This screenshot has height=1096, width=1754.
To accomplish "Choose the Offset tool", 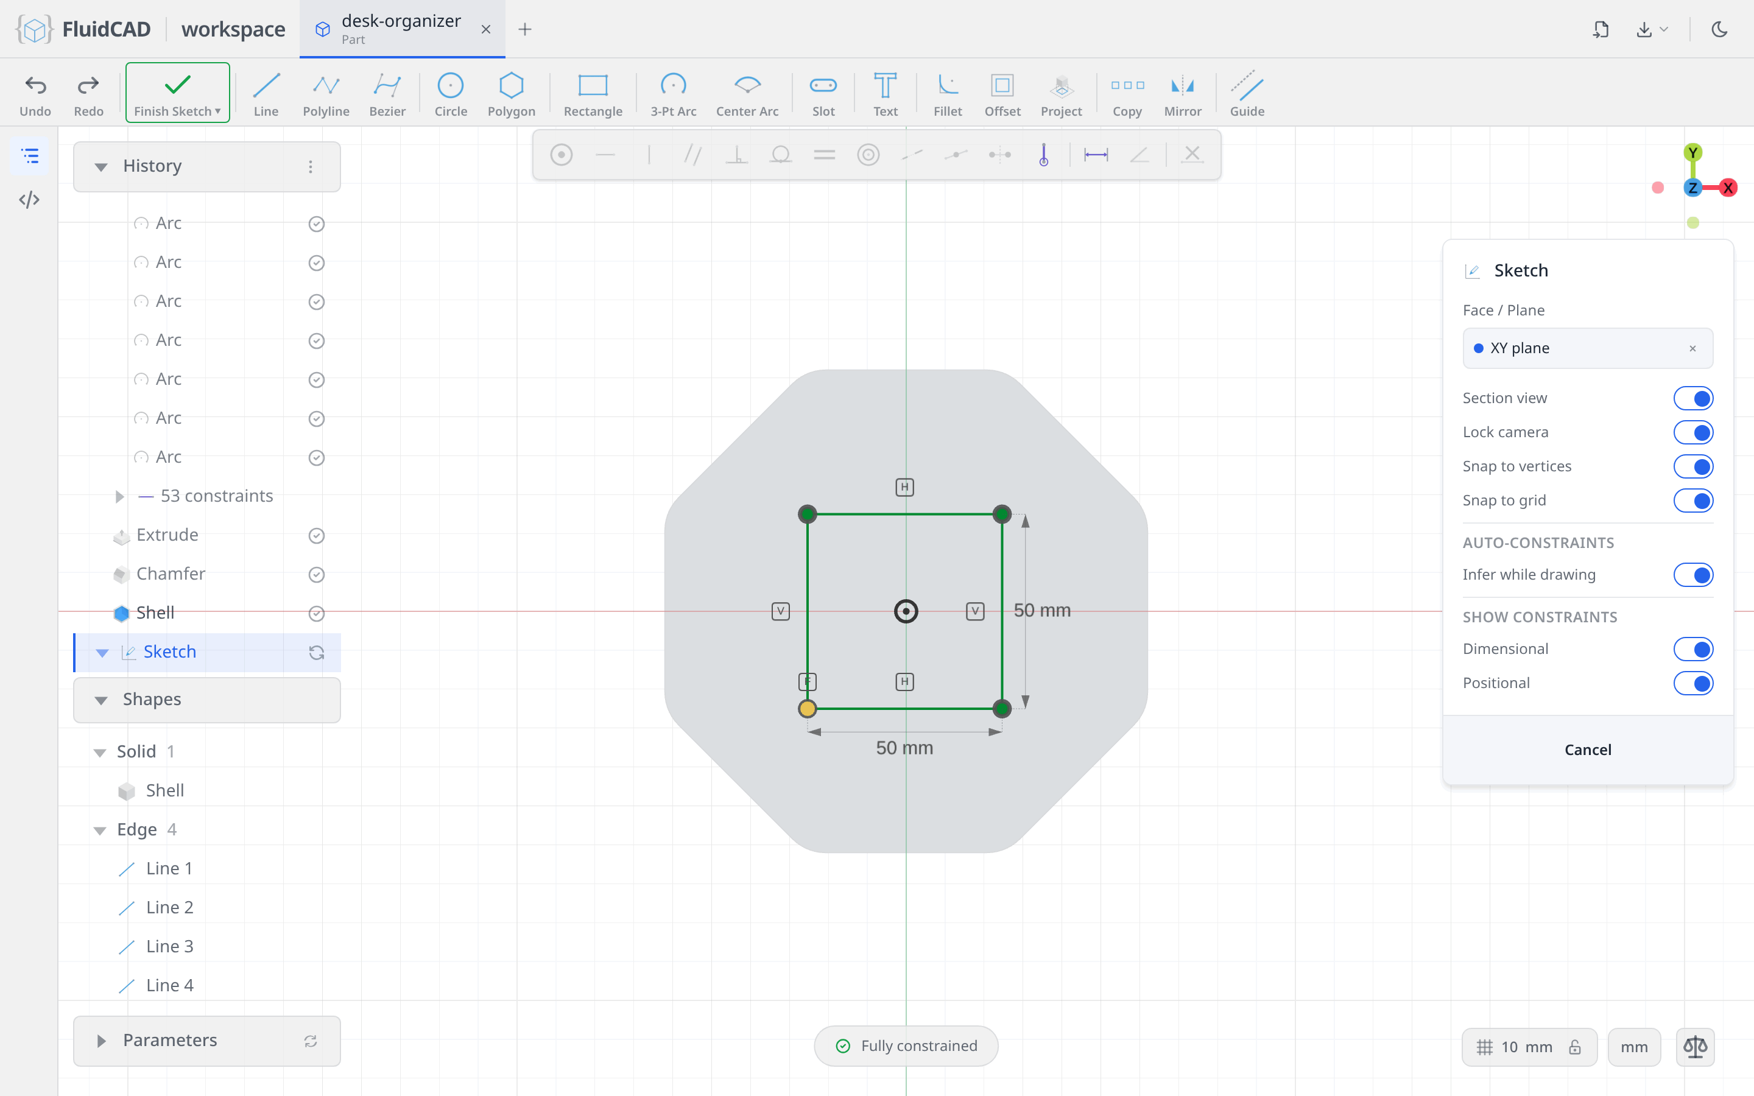I will pyautogui.click(x=1002, y=94).
